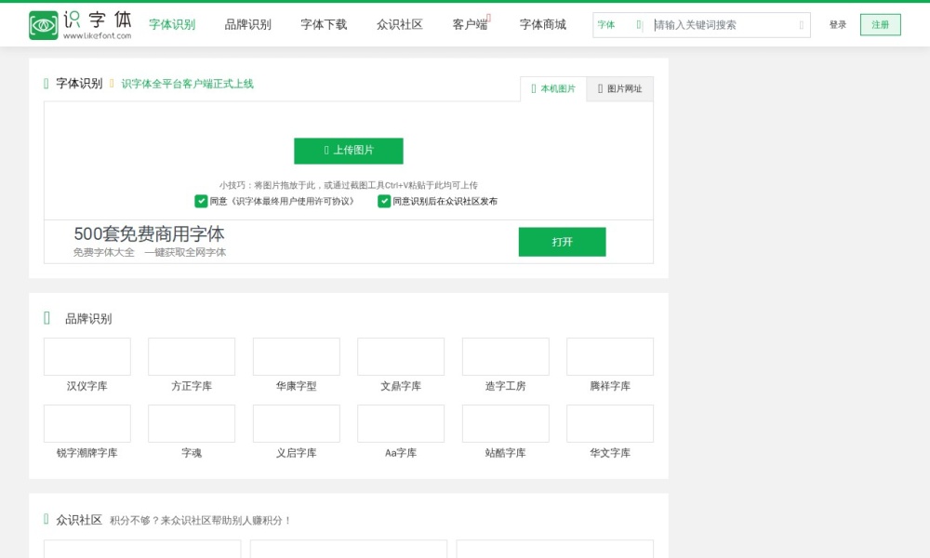Click the 打开 button for free commercial fonts

tap(562, 241)
